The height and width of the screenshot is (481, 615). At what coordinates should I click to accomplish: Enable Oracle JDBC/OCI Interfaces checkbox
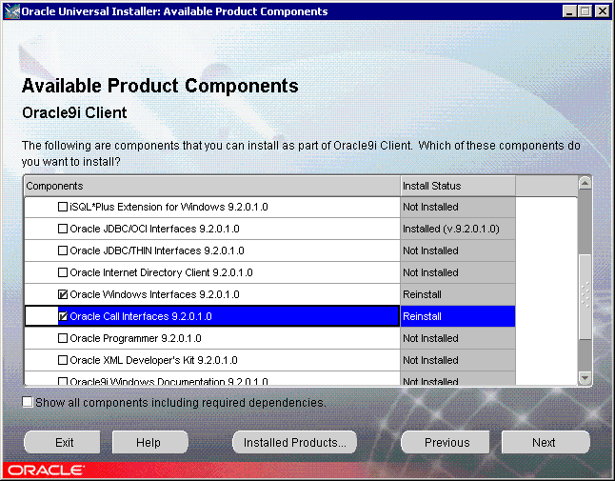click(x=64, y=229)
